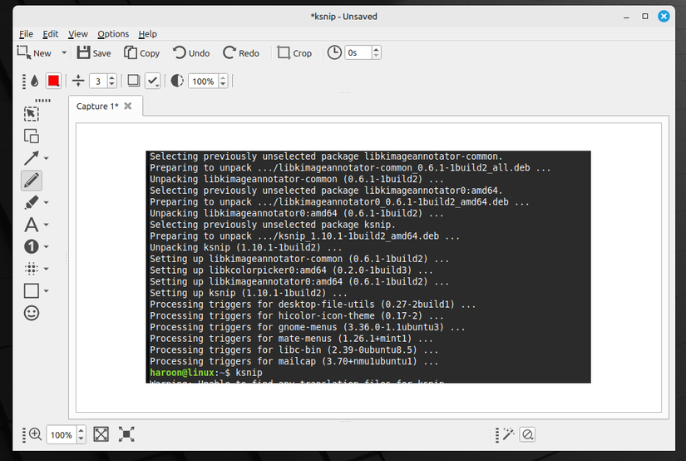
Task: Expand the New capture mode dropdown
Action: click(64, 53)
